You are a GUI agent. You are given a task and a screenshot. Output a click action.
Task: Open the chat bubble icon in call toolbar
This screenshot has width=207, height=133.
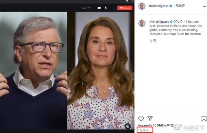[x=84, y=8]
